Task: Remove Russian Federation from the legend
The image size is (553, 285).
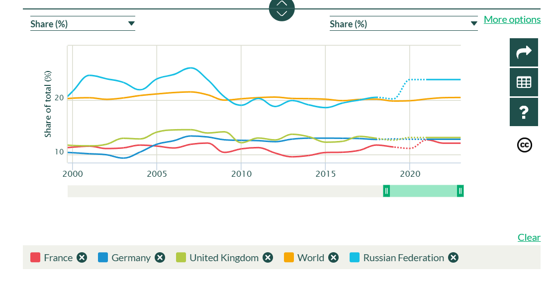Action: click(x=453, y=257)
